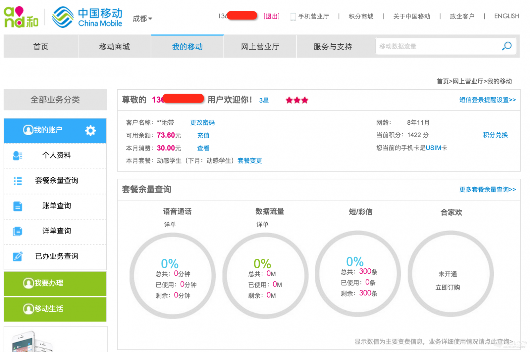Viewport: 530px width, 352px height.
Task: Click the 短/彩信 usage ring
Action: click(x=358, y=274)
